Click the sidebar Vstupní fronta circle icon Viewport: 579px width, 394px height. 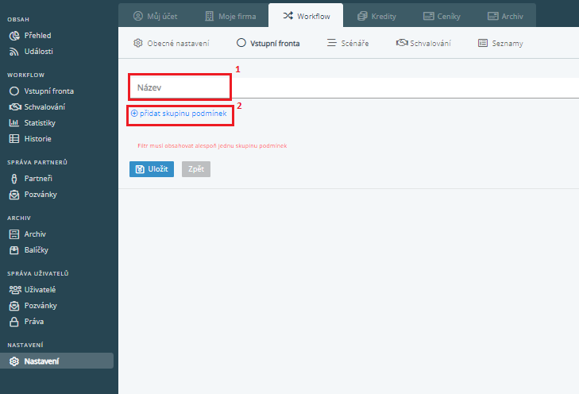tap(14, 91)
